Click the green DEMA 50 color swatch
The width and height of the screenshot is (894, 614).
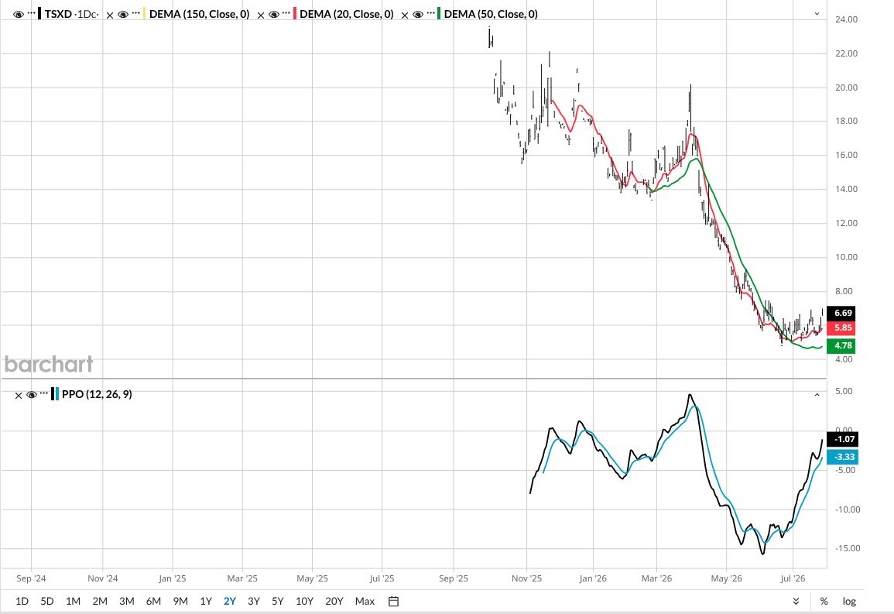[x=439, y=14]
